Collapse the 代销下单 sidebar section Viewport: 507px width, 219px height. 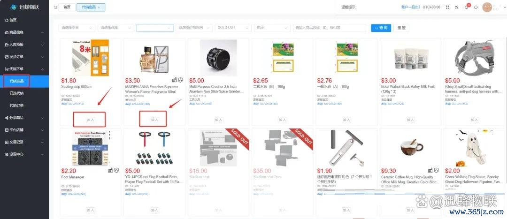(x=24, y=69)
